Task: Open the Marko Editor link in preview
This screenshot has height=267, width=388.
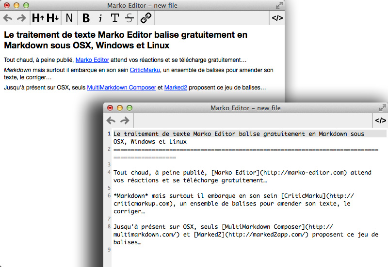Action: tap(92, 60)
